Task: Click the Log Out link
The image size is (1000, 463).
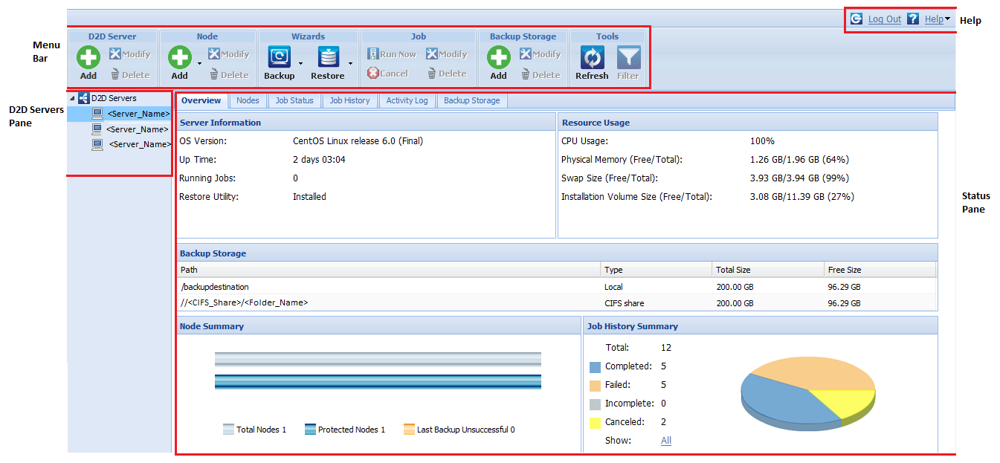Action: [884, 19]
